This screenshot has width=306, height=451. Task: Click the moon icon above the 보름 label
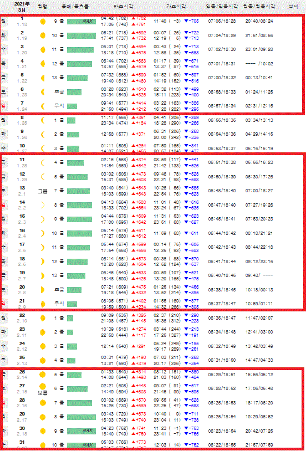pyautogui.click(x=43, y=386)
